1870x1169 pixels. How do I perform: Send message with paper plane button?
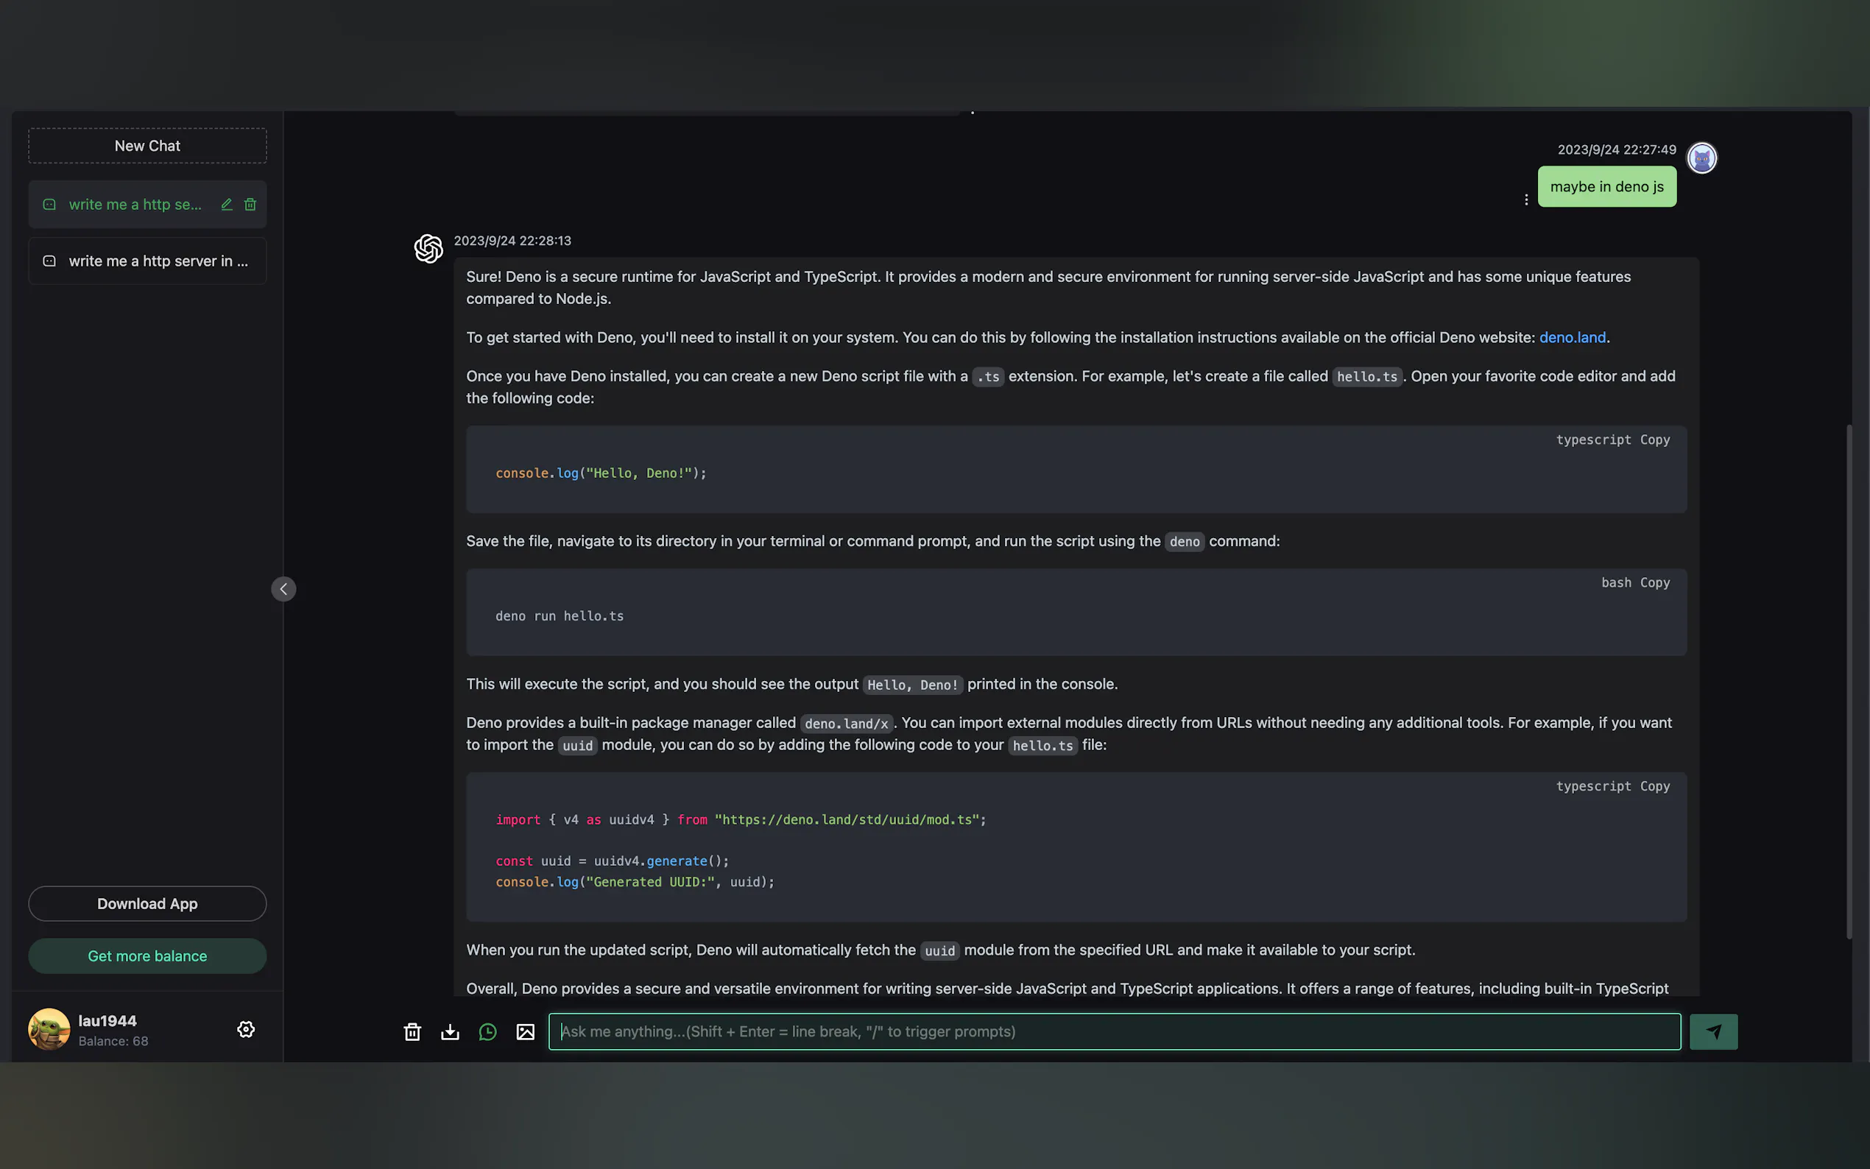tap(1713, 1031)
